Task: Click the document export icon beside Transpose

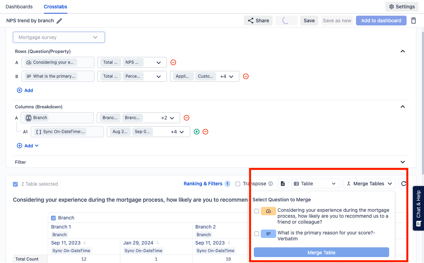Action: click(283, 184)
